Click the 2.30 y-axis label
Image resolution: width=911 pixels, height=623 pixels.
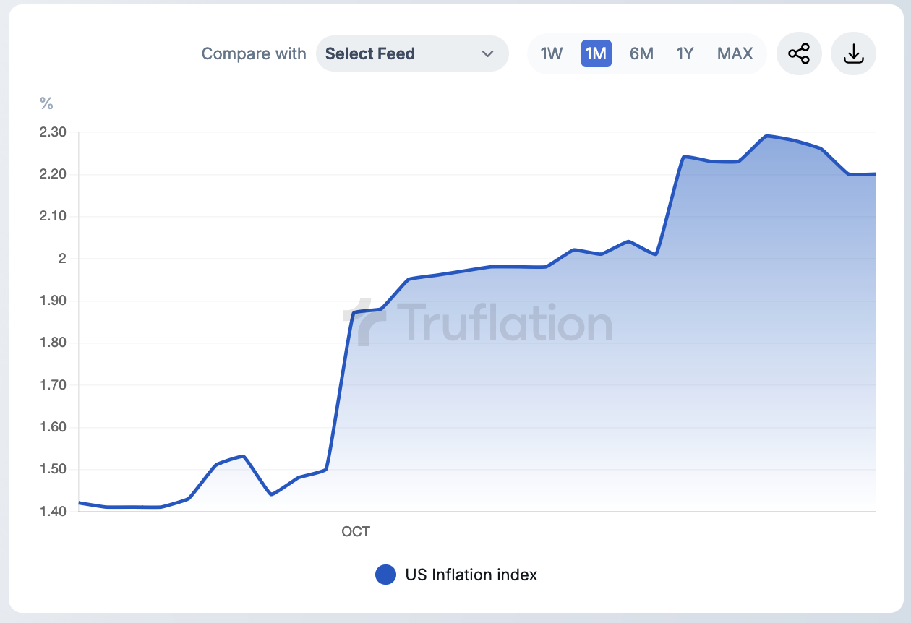(53, 132)
